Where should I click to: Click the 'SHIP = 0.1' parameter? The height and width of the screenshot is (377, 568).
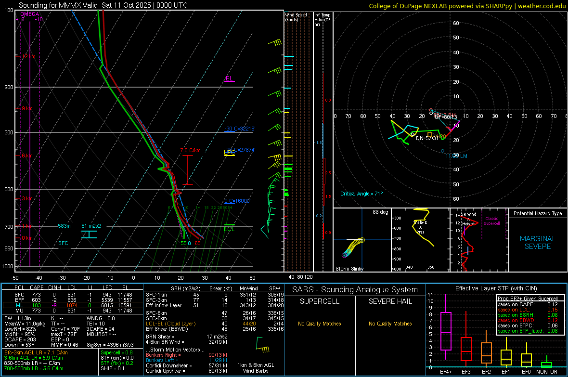113,368
